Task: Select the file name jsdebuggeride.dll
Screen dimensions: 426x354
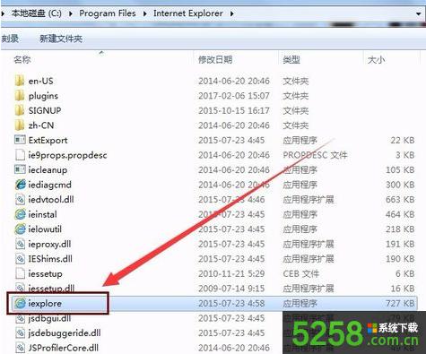Action: 65,333
